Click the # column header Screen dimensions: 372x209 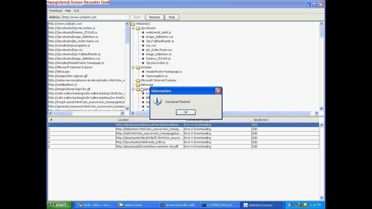[81, 120]
